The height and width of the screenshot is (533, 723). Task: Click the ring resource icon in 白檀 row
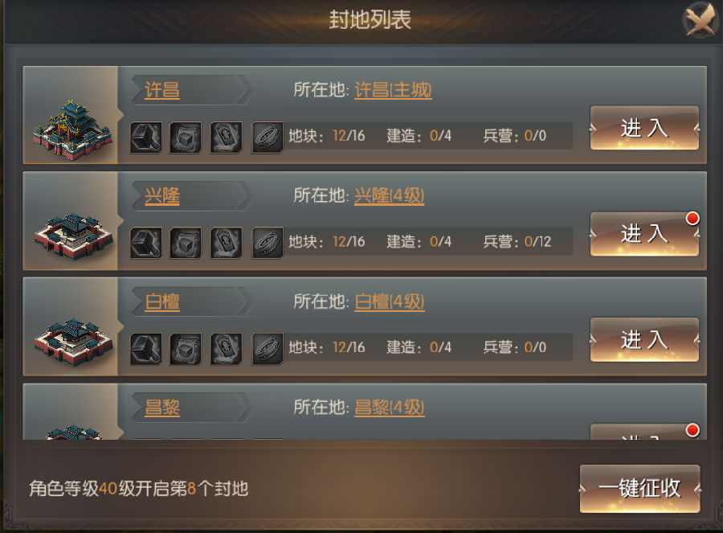(267, 349)
